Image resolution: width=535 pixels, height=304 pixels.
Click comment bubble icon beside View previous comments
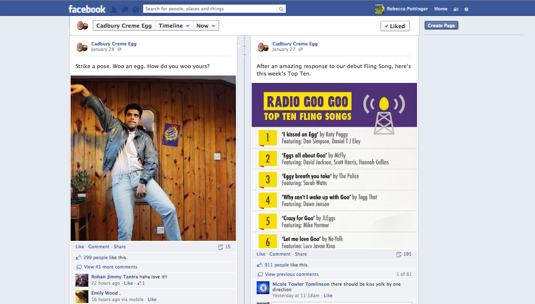click(260, 275)
